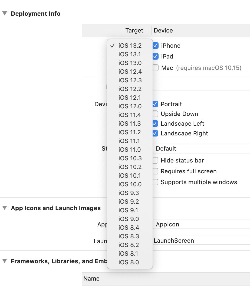Choose iOS 8.4 in the list
This screenshot has width=250, height=286.
point(130,227)
